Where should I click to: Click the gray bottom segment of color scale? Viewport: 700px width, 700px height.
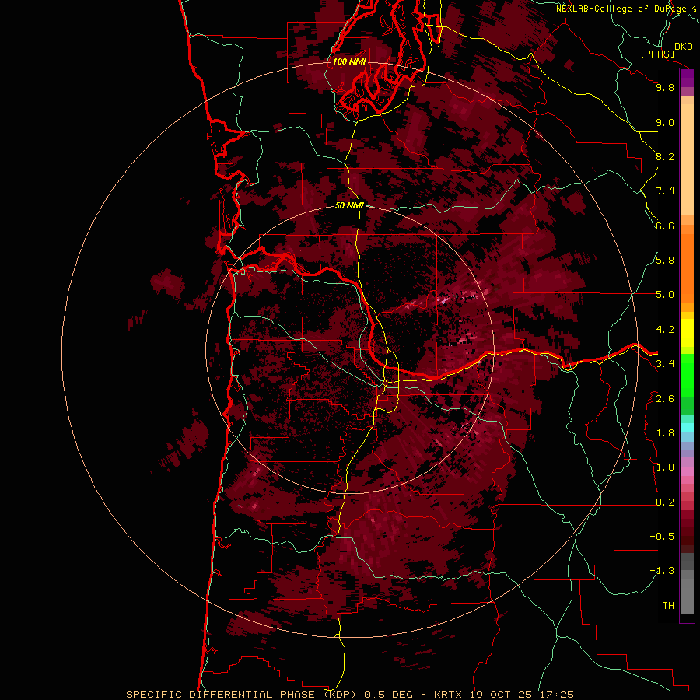point(687,596)
